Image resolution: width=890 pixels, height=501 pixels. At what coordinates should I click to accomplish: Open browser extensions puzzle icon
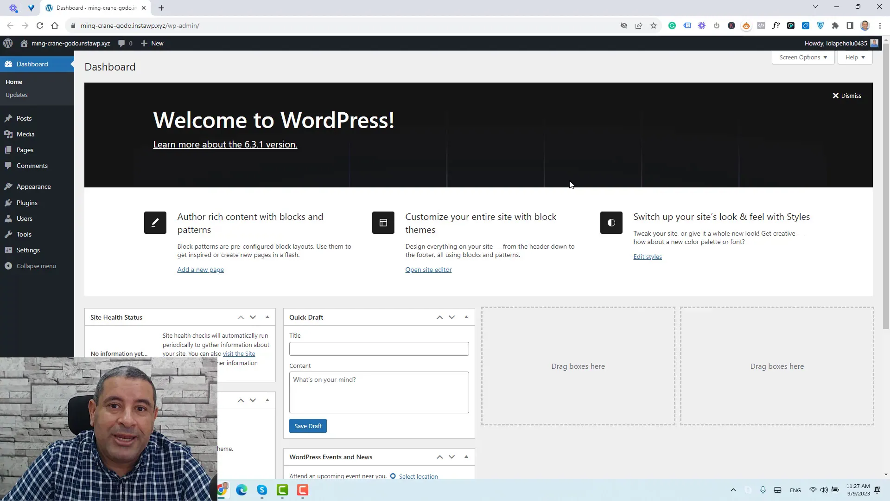[835, 26]
